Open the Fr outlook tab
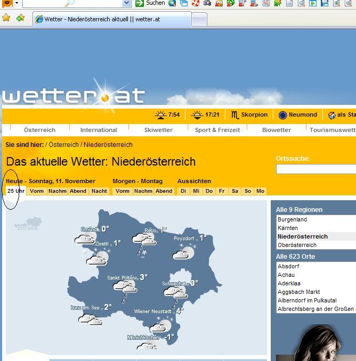 coord(222,191)
